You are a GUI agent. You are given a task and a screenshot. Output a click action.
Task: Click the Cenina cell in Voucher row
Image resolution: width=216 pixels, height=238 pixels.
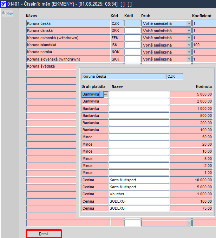[x=95, y=194]
